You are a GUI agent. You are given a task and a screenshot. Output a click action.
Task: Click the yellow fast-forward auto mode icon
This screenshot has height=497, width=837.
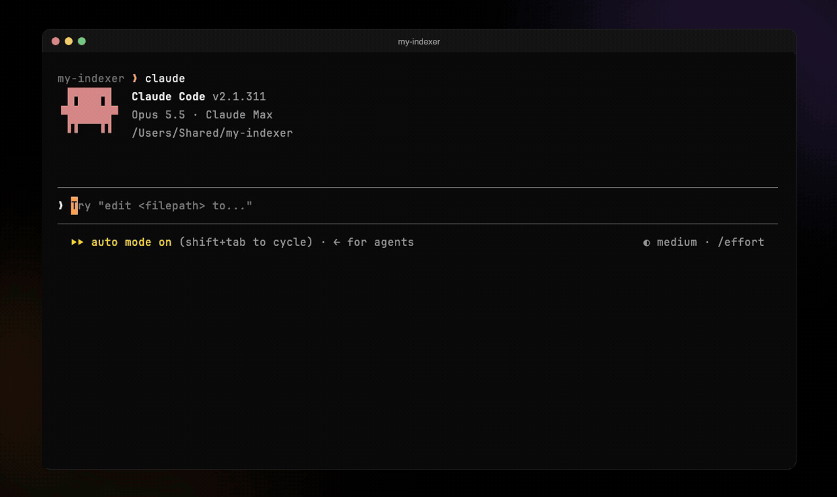tap(77, 242)
